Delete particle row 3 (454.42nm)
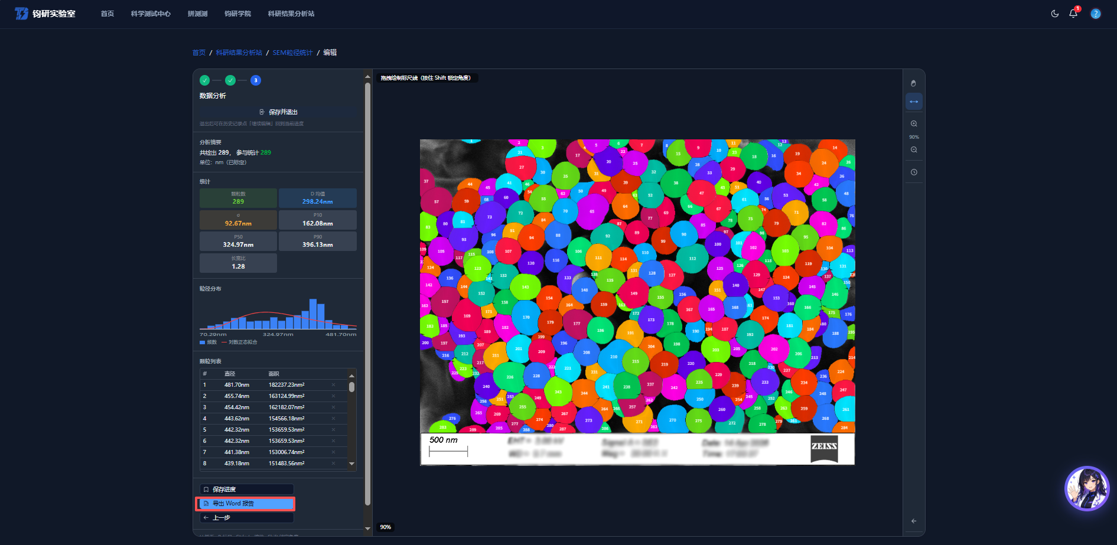The image size is (1117, 545). pos(333,407)
